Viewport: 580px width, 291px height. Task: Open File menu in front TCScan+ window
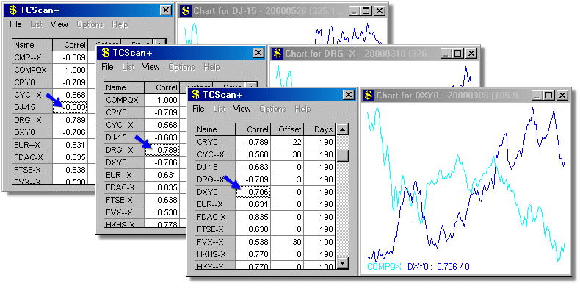tap(199, 109)
